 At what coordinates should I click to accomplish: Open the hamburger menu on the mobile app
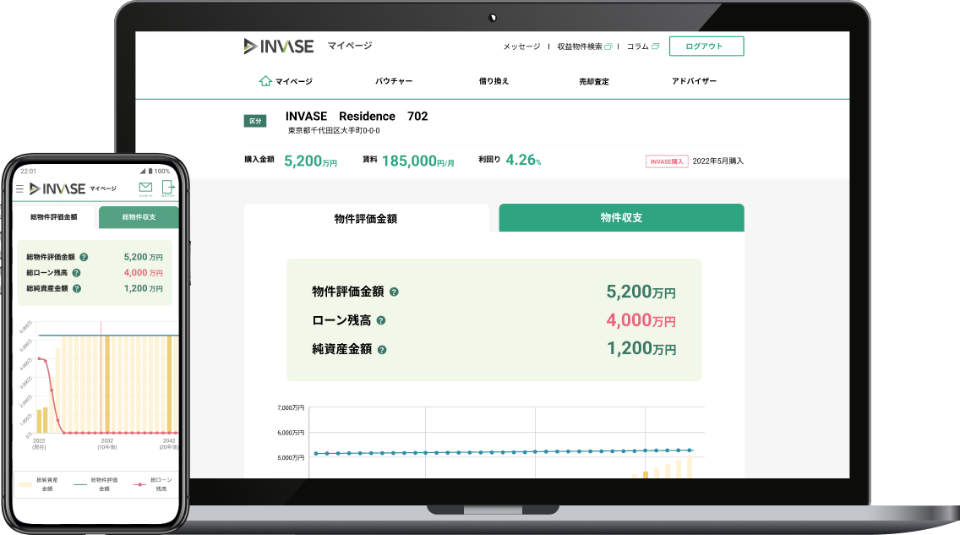click(19, 188)
